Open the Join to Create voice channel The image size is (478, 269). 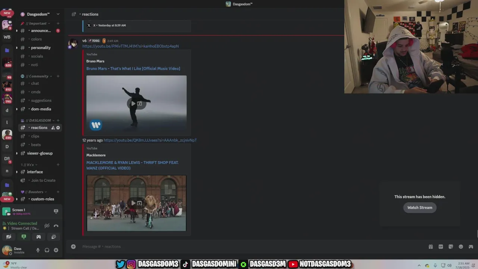click(39, 180)
